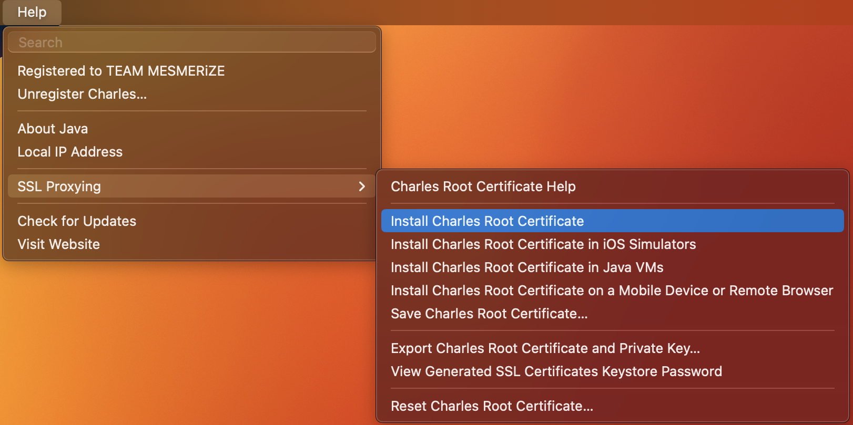Open About Java menu entry
This screenshot has height=425, width=853.
(53, 129)
